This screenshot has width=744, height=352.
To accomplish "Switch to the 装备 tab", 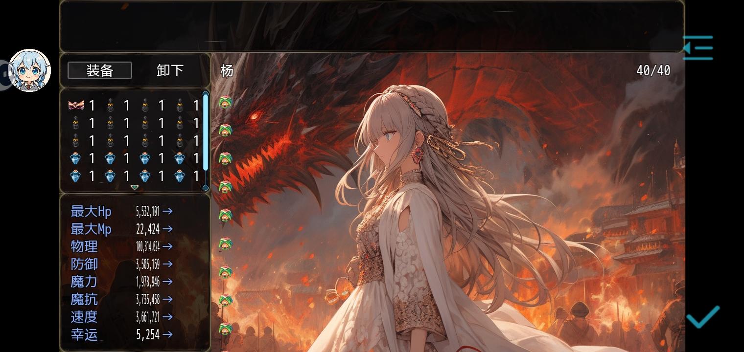I will (100, 70).
